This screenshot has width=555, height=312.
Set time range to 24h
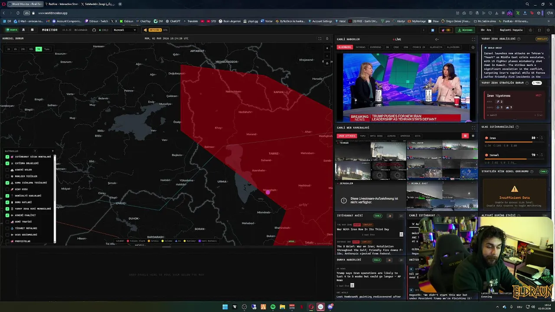23,49
